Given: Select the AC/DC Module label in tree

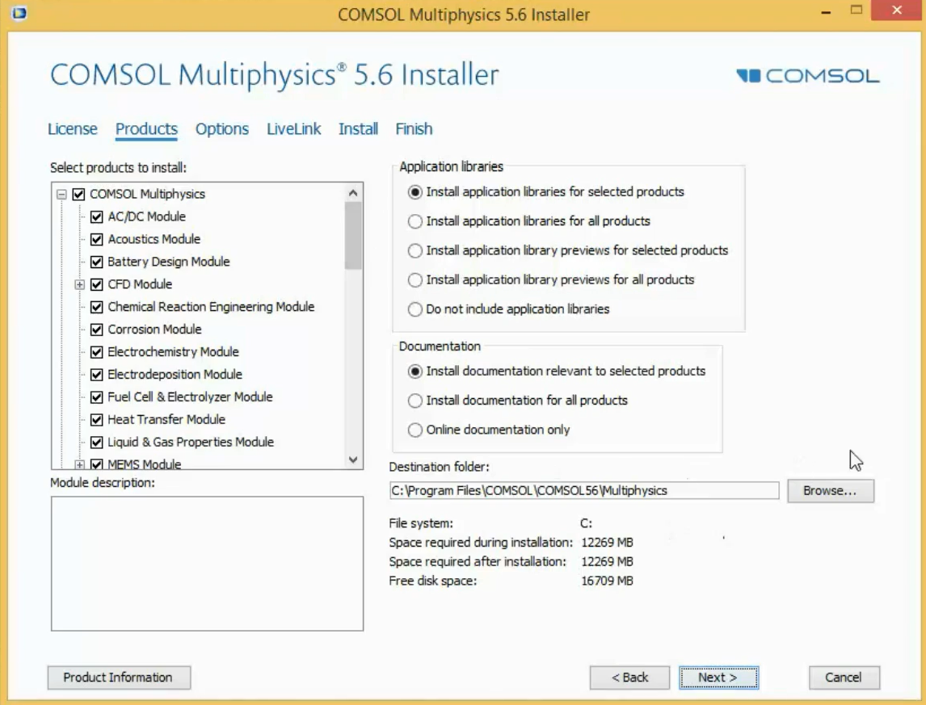Looking at the screenshot, I should pyautogui.click(x=146, y=216).
